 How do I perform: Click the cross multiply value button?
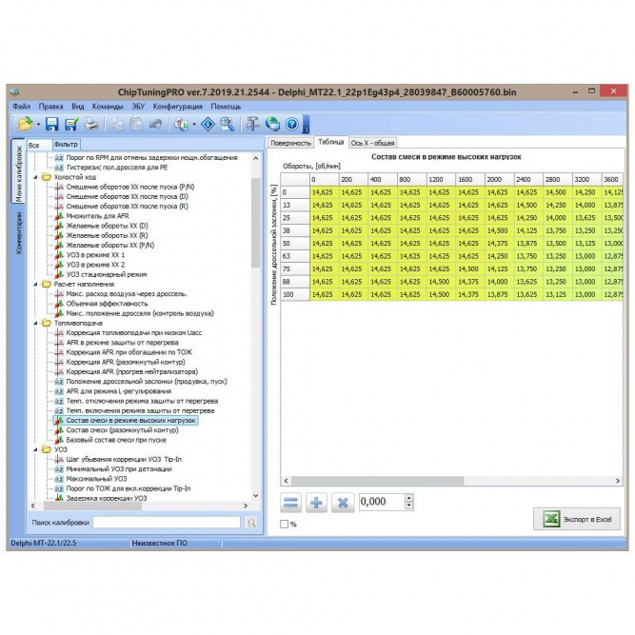click(x=343, y=503)
